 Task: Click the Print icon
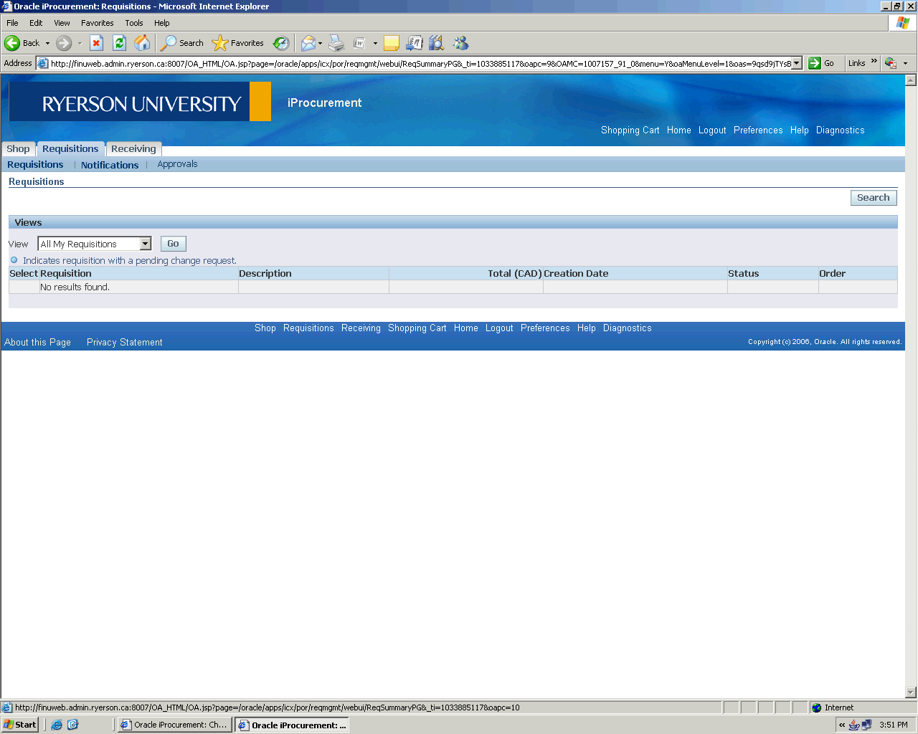point(336,43)
